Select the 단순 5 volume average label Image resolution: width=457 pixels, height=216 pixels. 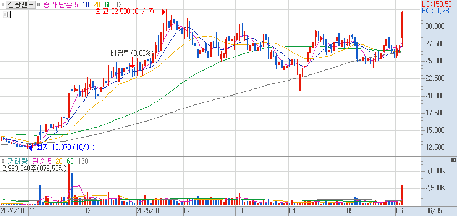tap(42, 161)
